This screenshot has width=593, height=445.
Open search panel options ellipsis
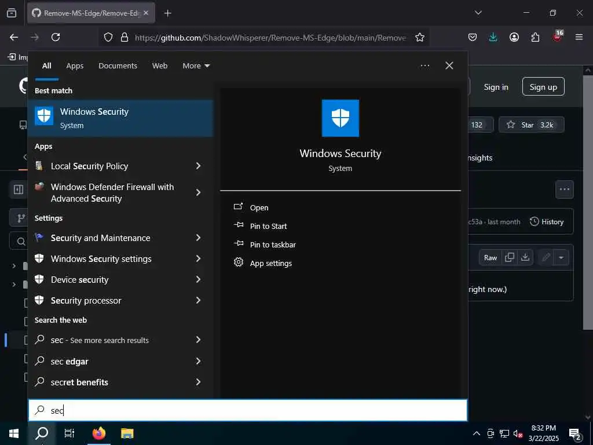tap(424, 66)
